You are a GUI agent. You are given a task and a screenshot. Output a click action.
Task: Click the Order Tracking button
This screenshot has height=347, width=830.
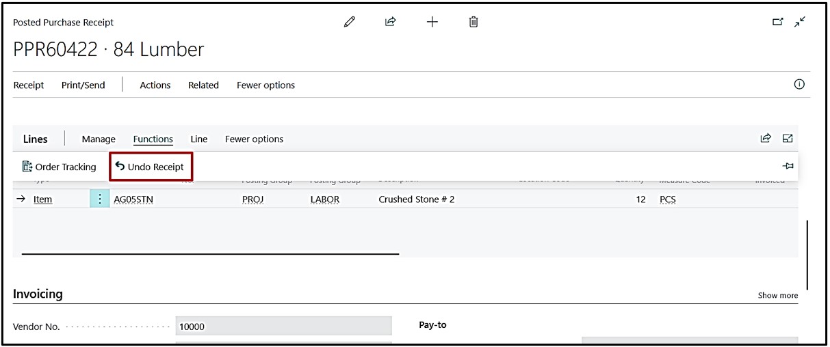60,167
